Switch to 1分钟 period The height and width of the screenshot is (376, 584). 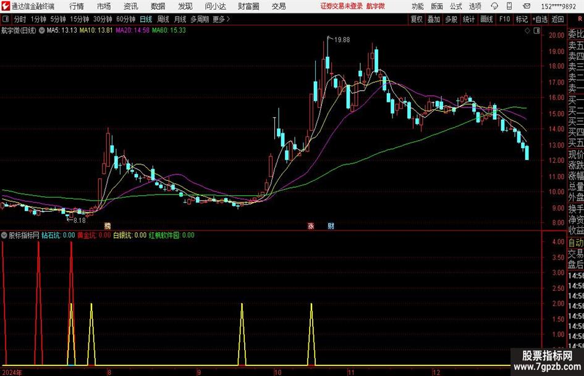(x=38, y=19)
